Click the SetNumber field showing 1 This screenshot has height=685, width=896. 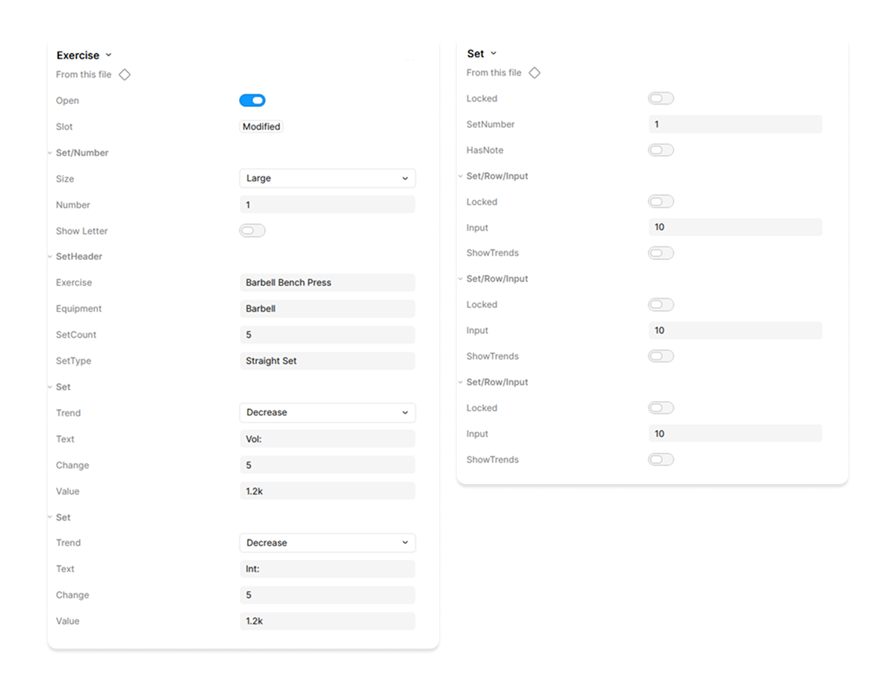(x=735, y=124)
